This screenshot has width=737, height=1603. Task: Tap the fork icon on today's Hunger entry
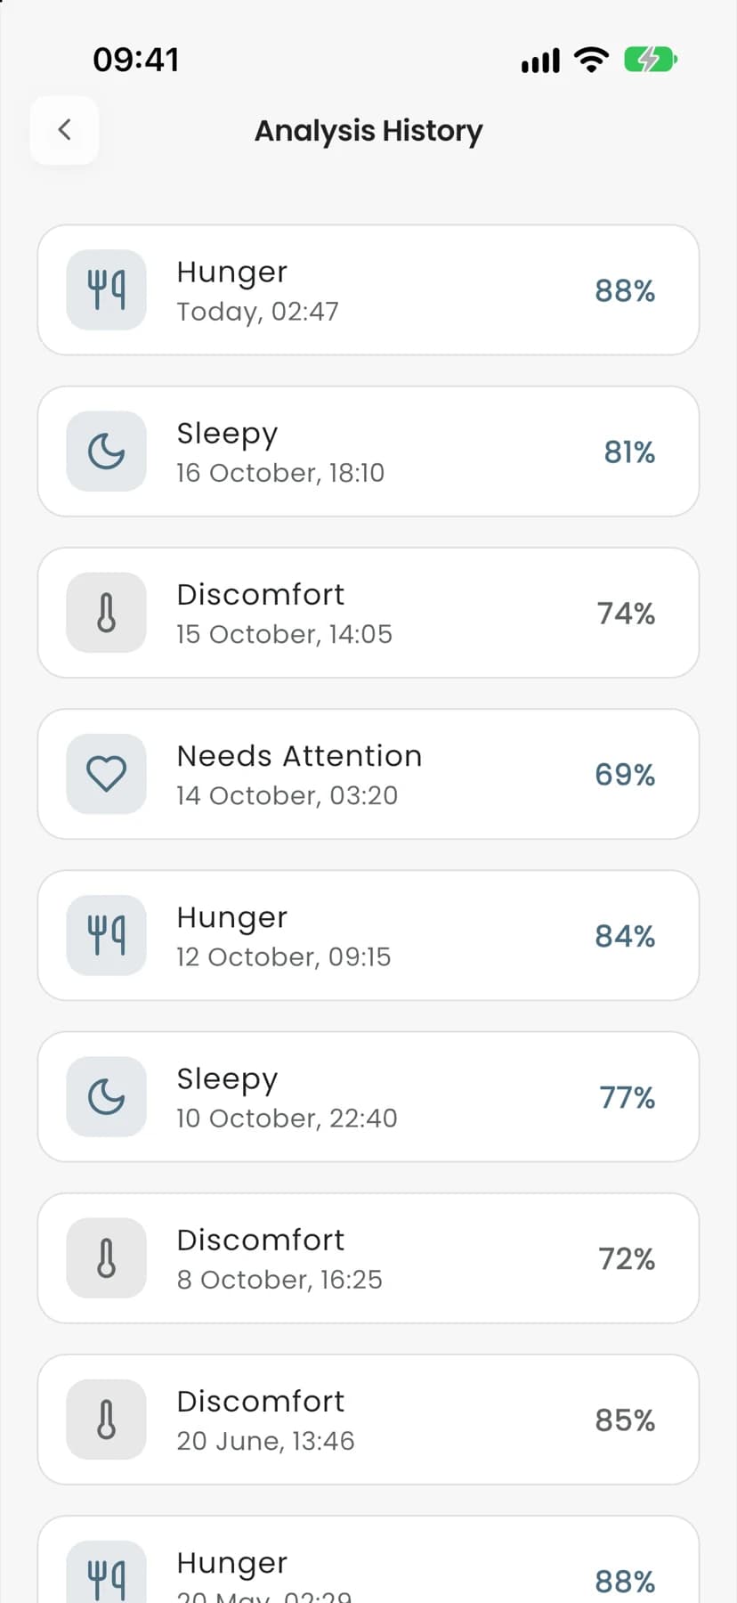(x=107, y=290)
